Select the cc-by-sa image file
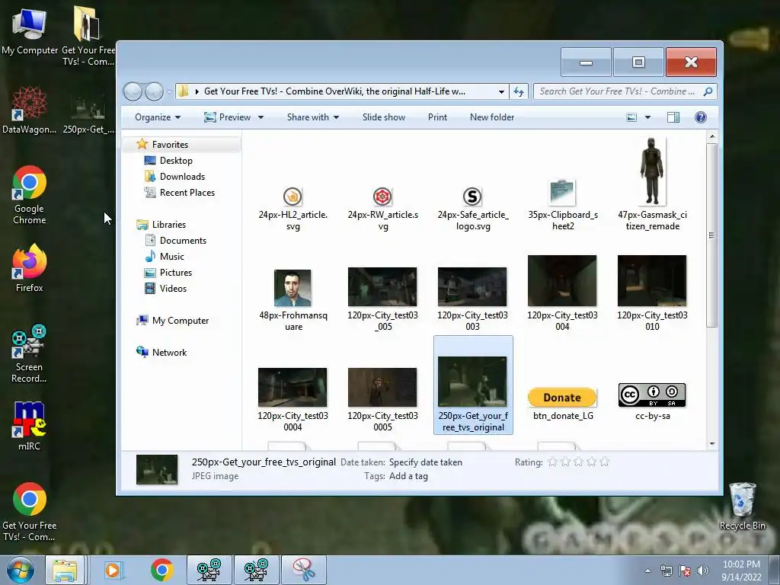 pyautogui.click(x=652, y=401)
